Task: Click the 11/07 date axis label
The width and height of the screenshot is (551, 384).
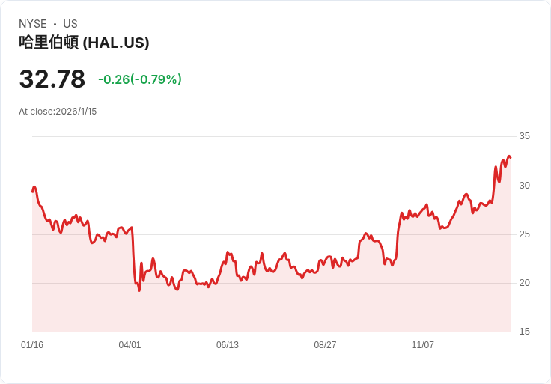Action: [423, 345]
